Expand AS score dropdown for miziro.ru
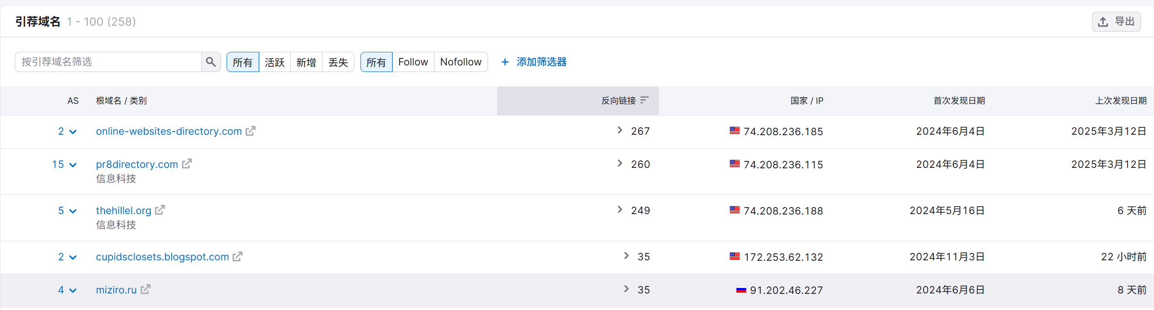This screenshot has height=310, width=1154. click(x=73, y=290)
